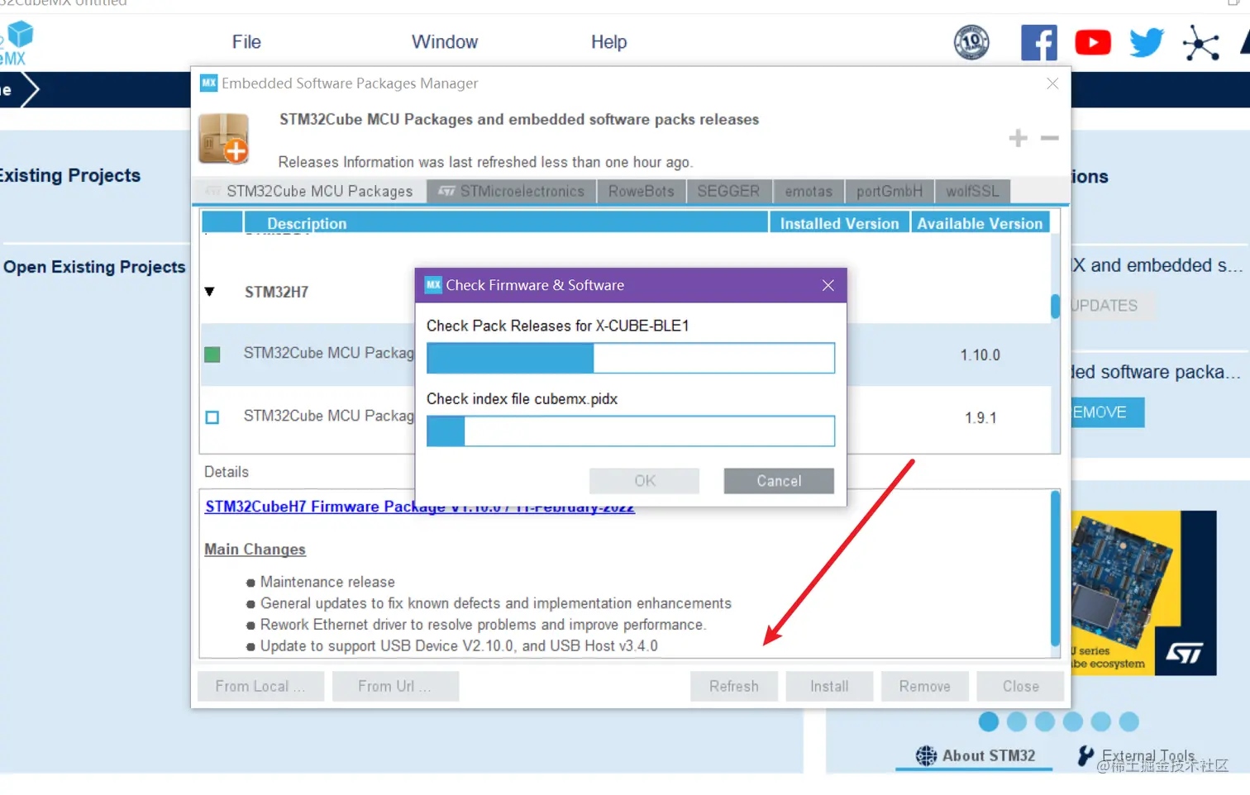Sort by the Available Version column header

coord(980,223)
